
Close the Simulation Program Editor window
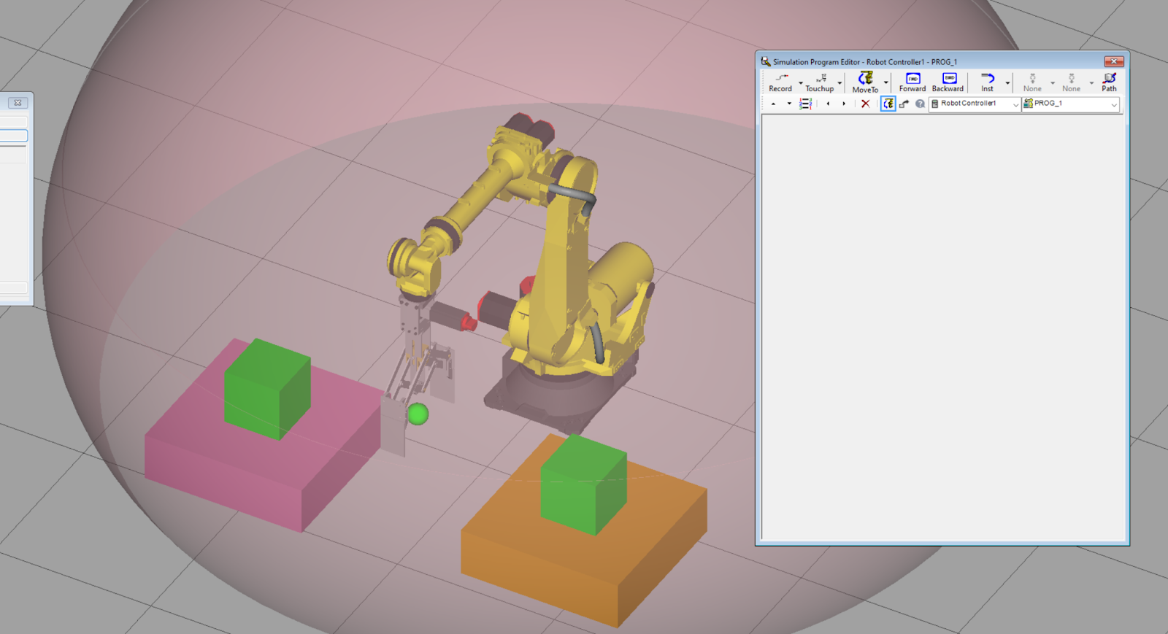pyautogui.click(x=1114, y=61)
